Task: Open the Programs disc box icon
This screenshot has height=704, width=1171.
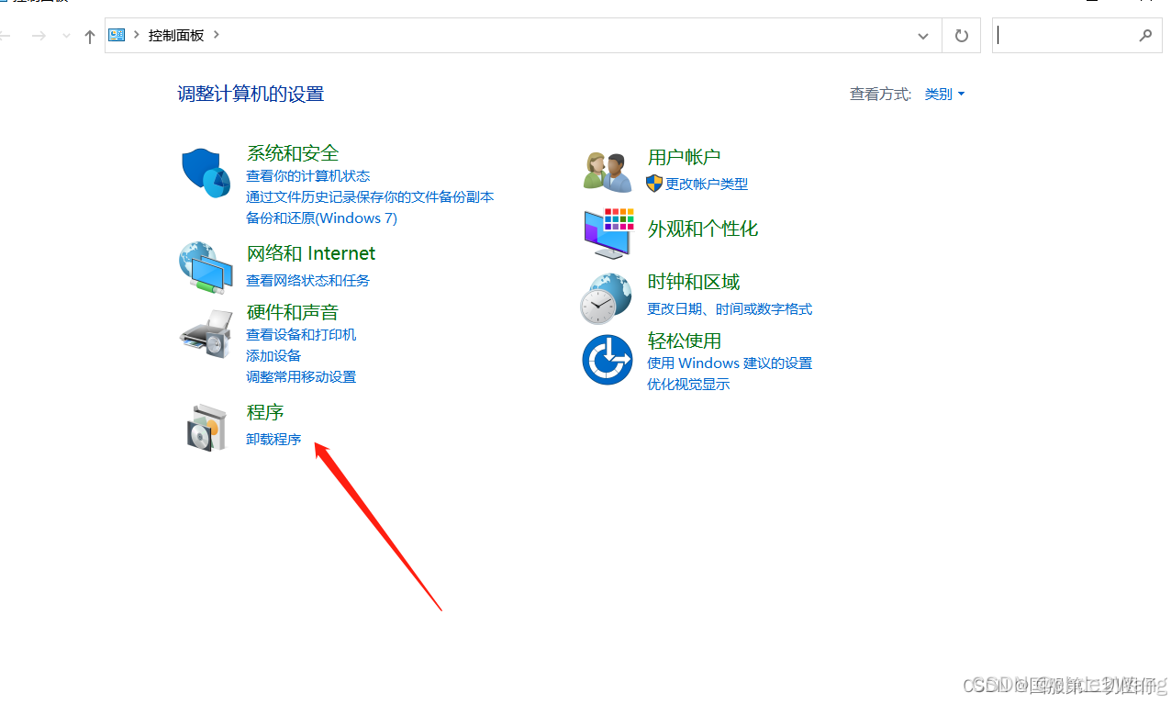Action: (x=206, y=428)
